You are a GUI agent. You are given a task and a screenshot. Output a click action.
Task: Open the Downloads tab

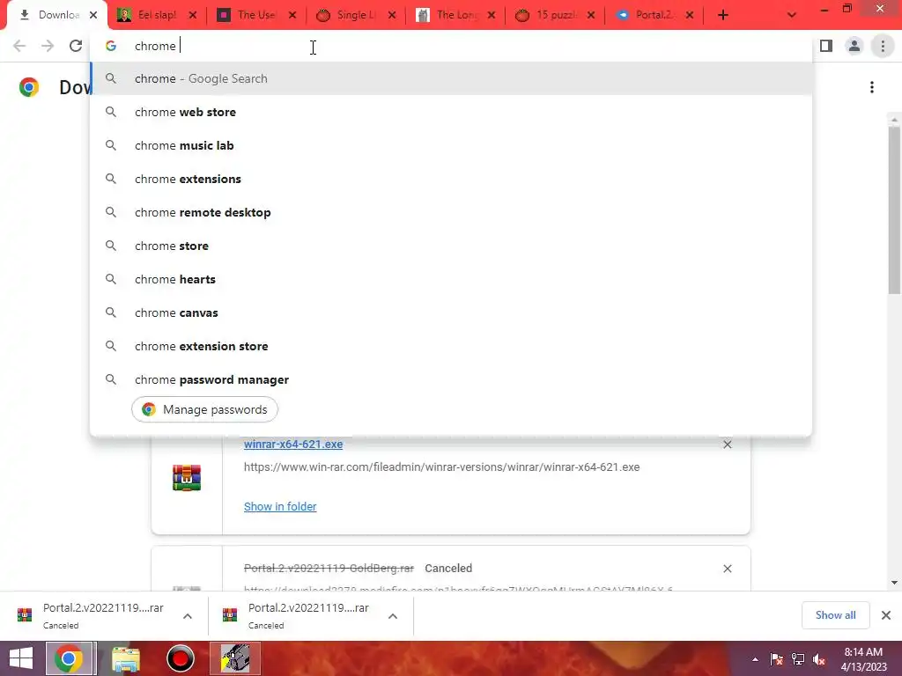tap(50, 15)
